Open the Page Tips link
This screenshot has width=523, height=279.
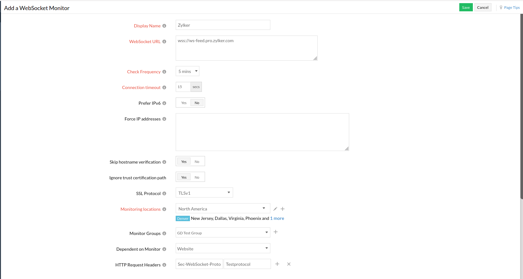click(511, 8)
